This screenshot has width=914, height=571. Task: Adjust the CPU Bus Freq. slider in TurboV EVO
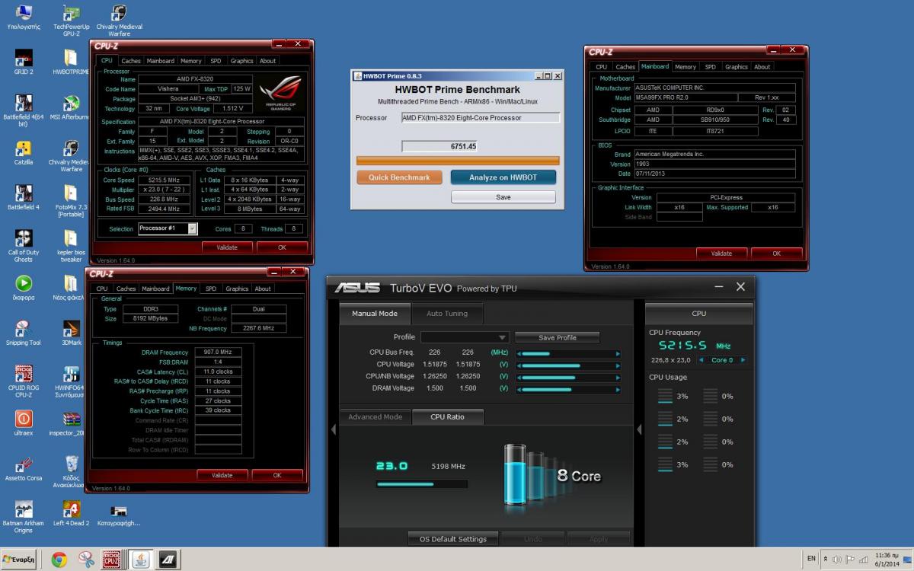[568, 353]
